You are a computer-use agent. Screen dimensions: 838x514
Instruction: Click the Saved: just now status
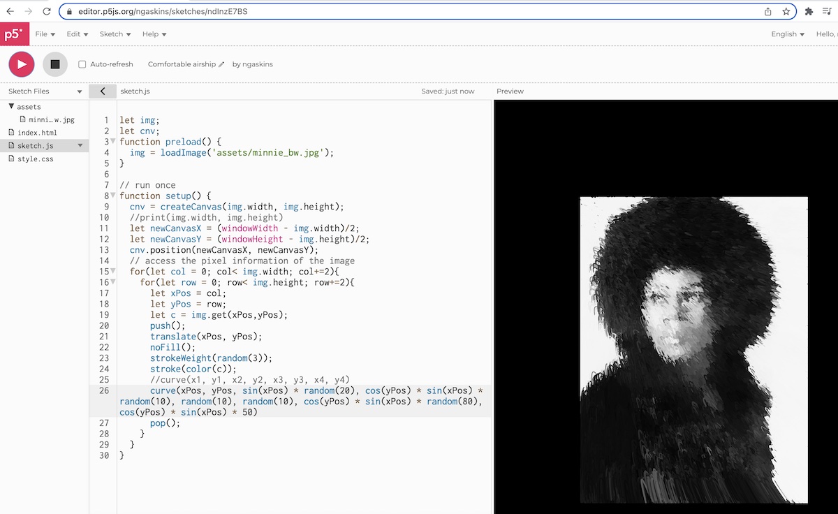coord(448,91)
